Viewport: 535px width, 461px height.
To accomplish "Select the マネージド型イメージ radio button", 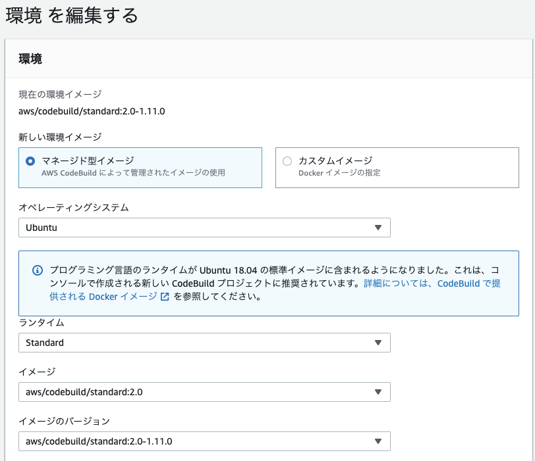I will click(30, 161).
